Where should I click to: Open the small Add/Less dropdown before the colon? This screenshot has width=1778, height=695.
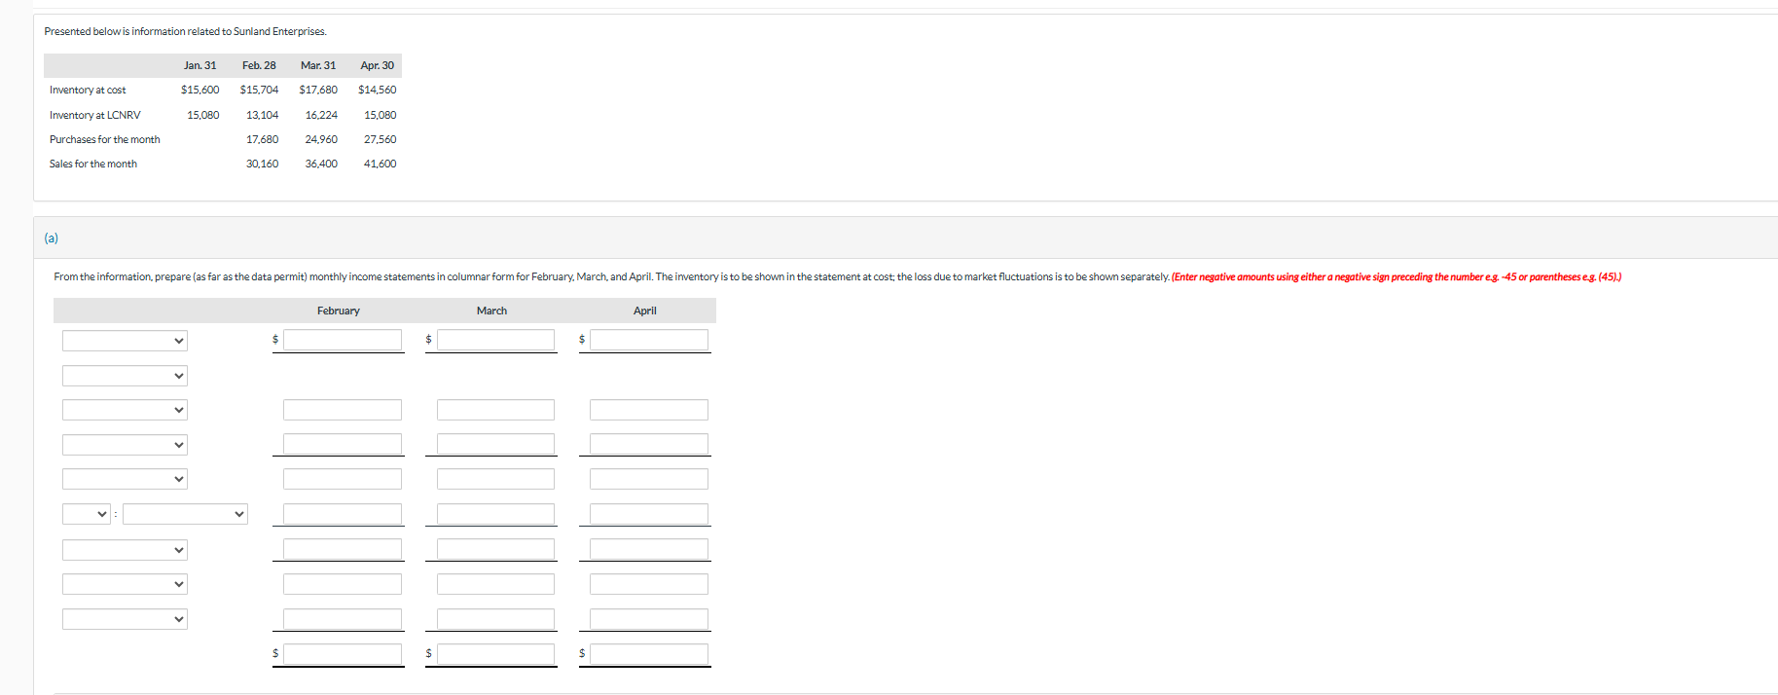coord(87,514)
